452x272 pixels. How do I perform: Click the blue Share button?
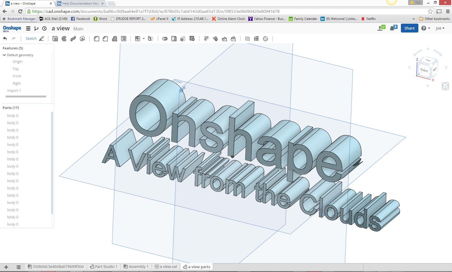pyautogui.click(x=409, y=28)
